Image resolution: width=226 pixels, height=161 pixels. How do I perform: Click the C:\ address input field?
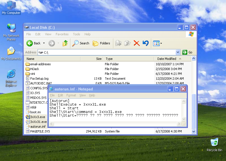[107, 52]
